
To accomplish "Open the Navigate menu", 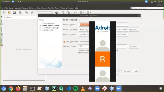I will click(x=17, y=8).
